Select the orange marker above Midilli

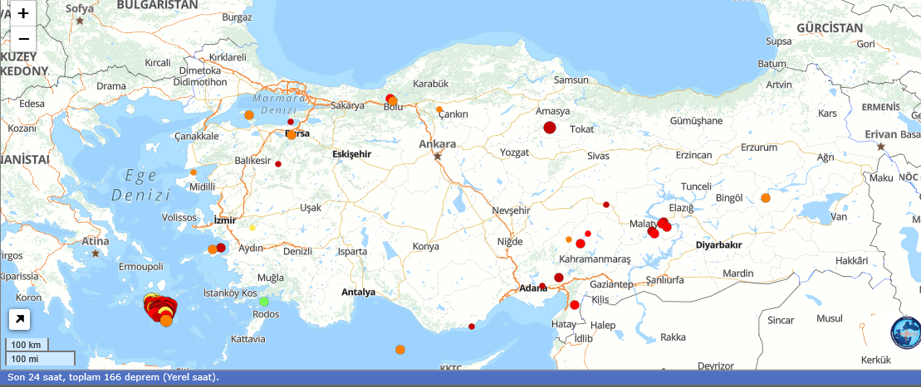point(194,172)
